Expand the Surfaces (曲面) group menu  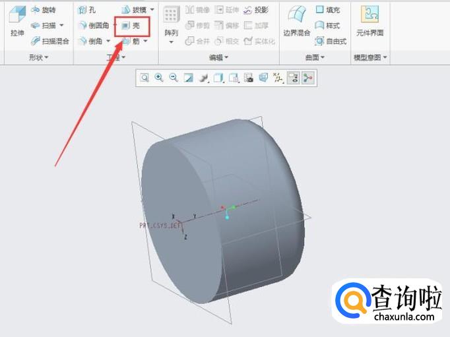pos(315,57)
